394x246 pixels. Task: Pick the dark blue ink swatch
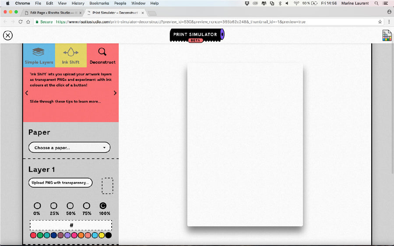tap(53, 235)
